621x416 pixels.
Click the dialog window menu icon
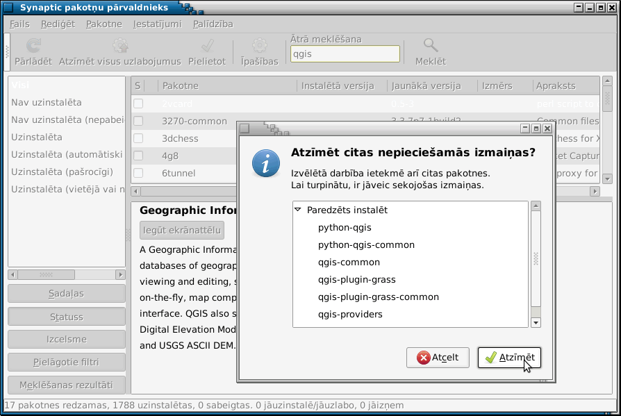(x=245, y=128)
